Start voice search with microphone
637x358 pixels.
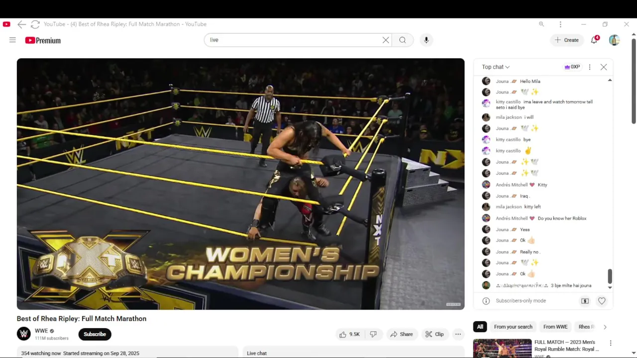(x=426, y=40)
